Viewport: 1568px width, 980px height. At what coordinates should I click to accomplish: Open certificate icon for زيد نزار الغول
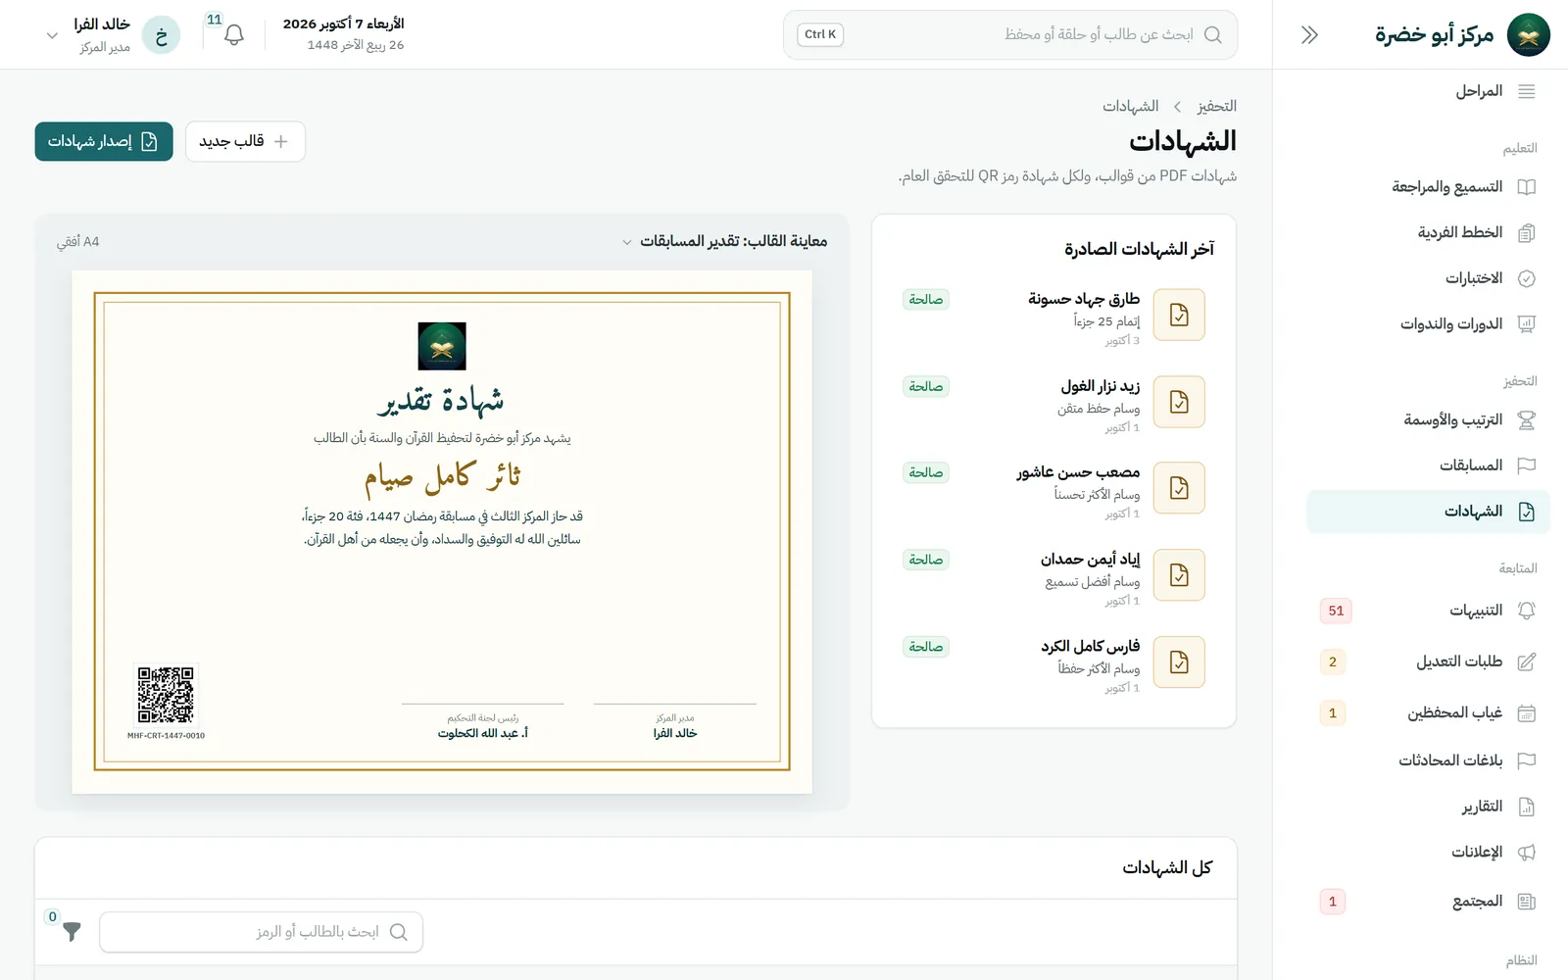click(x=1179, y=402)
